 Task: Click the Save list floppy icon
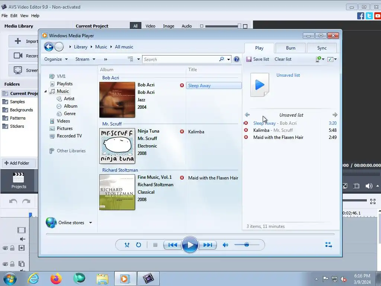(249, 59)
